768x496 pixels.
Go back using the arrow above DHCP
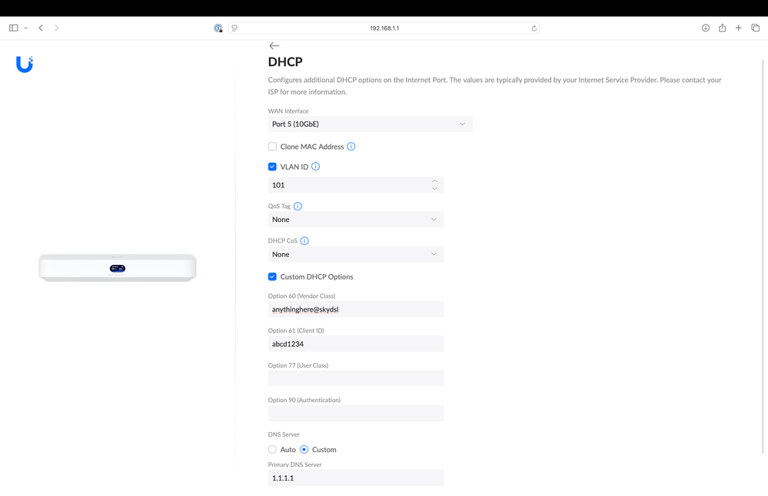point(274,45)
